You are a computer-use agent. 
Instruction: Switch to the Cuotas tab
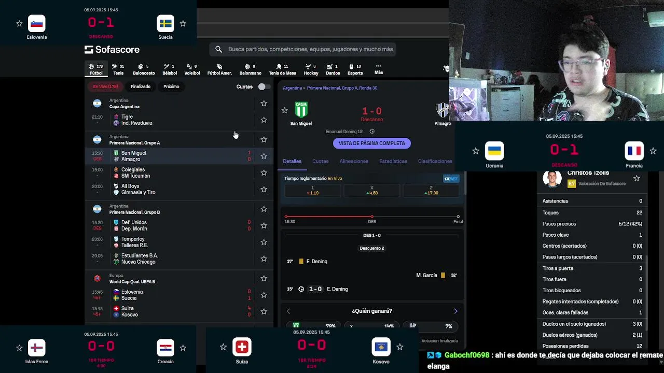coord(320,161)
